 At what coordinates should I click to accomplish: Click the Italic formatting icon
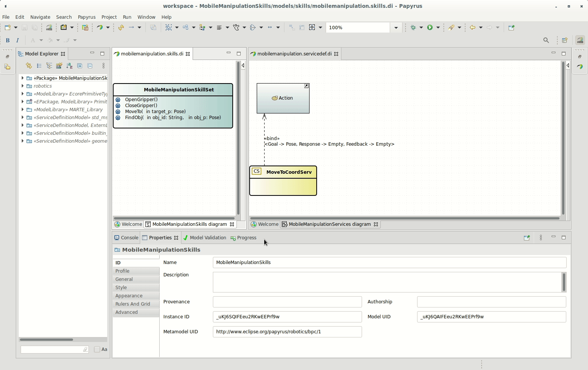coord(17,40)
